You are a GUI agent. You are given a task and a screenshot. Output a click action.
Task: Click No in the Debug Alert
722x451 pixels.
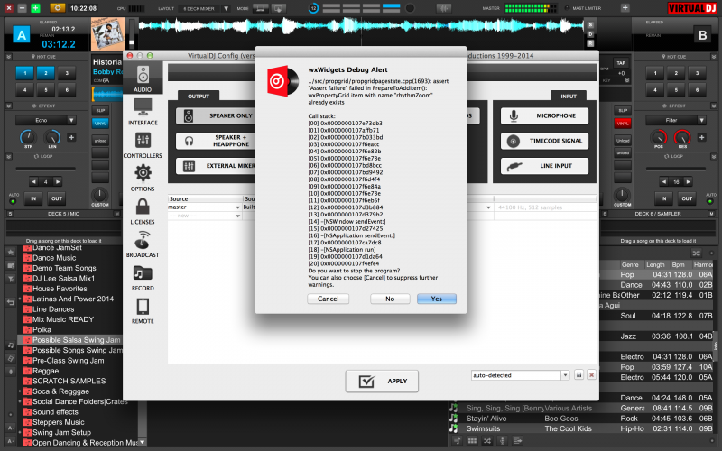pos(390,299)
